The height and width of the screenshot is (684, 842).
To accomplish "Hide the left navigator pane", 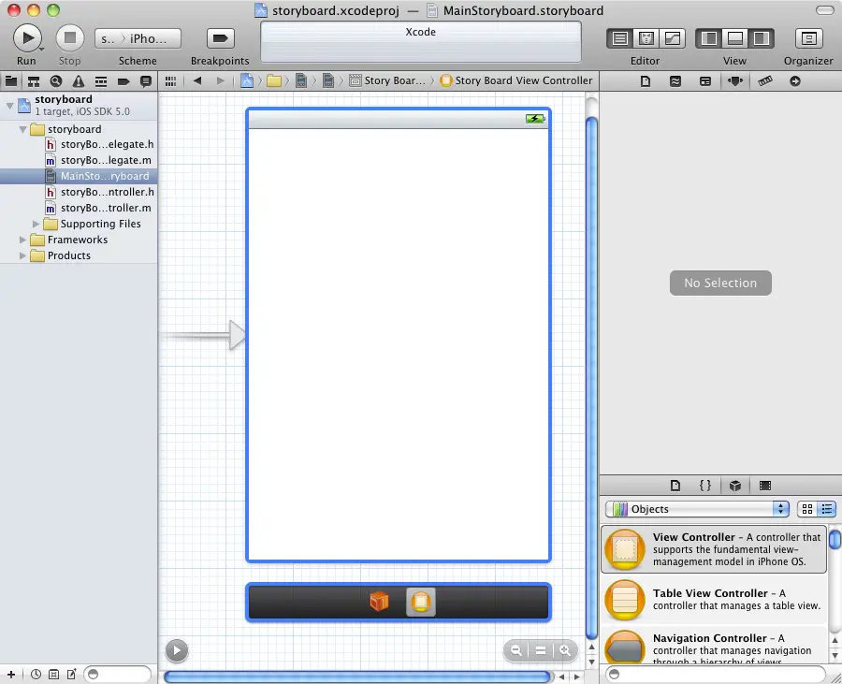I will [x=709, y=38].
